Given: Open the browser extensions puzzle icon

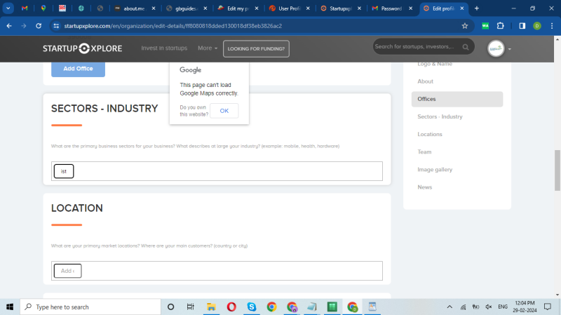Looking at the screenshot, I should tap(501, 25).
